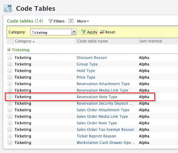The height and width of the screenshot is (153, 178).
Task: Open the More dropdown menu
Action: pos(83,21)
